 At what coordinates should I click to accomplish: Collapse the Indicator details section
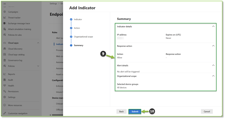[x=213, y=26]
